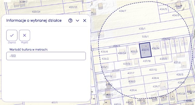Pick parcel 435/1 on the map
The height and width of the screenshot is (105, 195).
coord(142,29)
